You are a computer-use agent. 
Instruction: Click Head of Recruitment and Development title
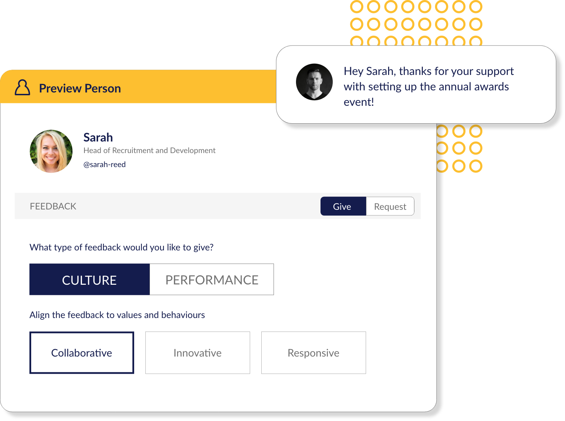[149, 151]
